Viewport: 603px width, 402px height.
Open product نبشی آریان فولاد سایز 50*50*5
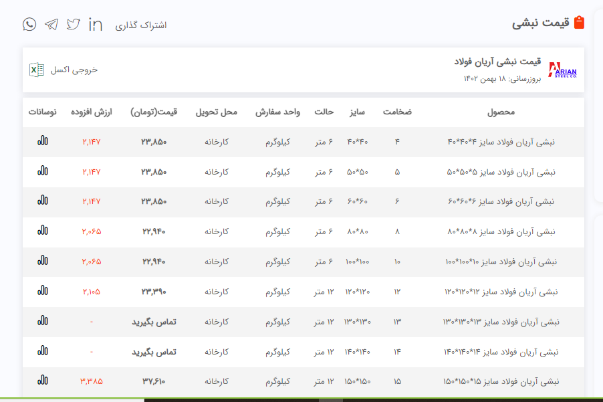tap(501, 172)
